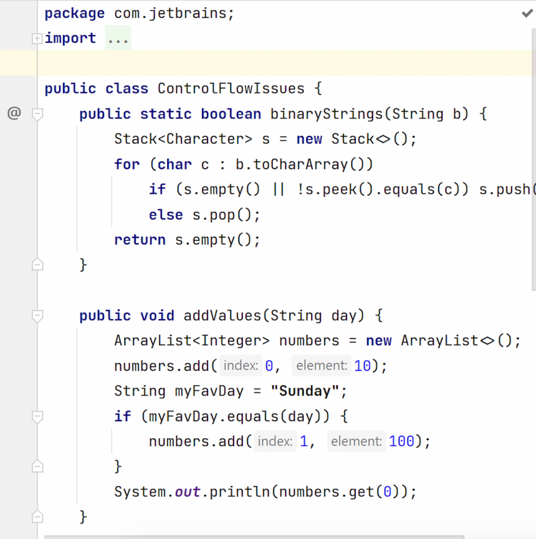The height and width of the screenshot is (539, 536).
Task: Click the horizontal scrollbar at the bottom
Action: (x=253, y=537)
